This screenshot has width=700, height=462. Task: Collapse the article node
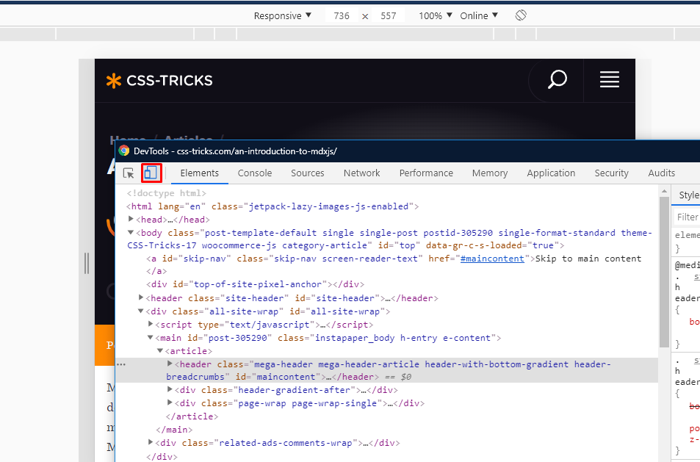coord(160,351)
